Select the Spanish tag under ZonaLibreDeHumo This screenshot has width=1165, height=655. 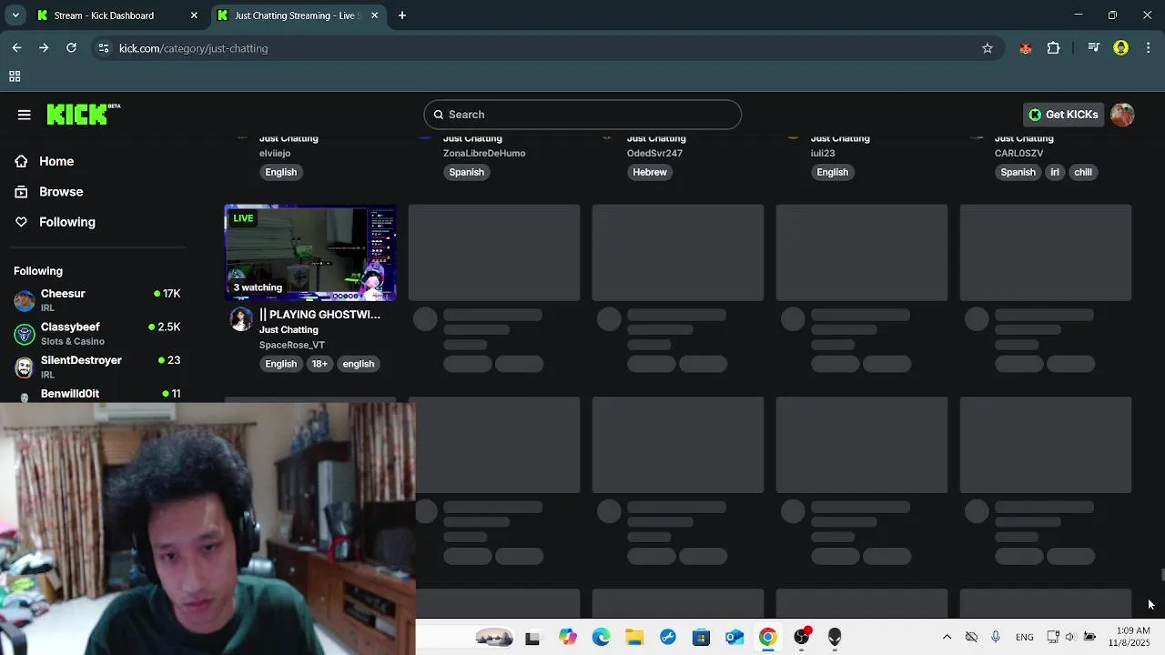coord(466,172)
